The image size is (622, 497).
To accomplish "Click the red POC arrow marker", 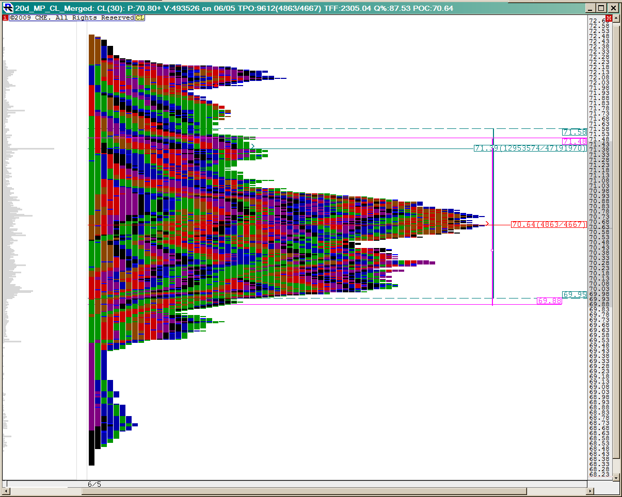I will click(x=487, y=224).
